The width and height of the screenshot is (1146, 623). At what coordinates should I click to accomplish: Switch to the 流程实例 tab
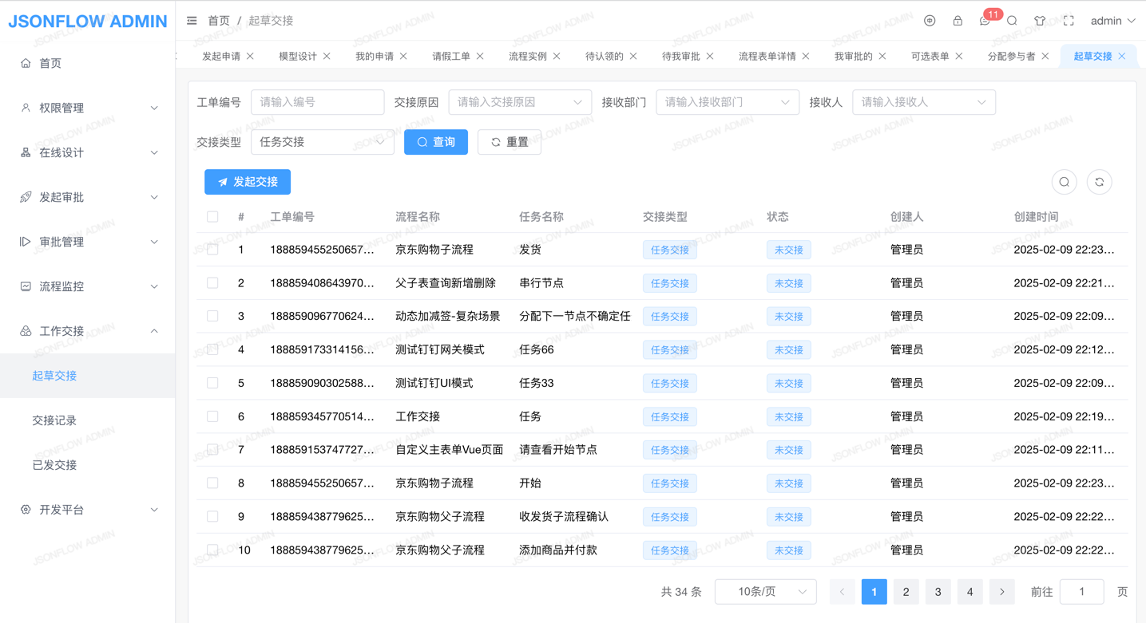527,56
